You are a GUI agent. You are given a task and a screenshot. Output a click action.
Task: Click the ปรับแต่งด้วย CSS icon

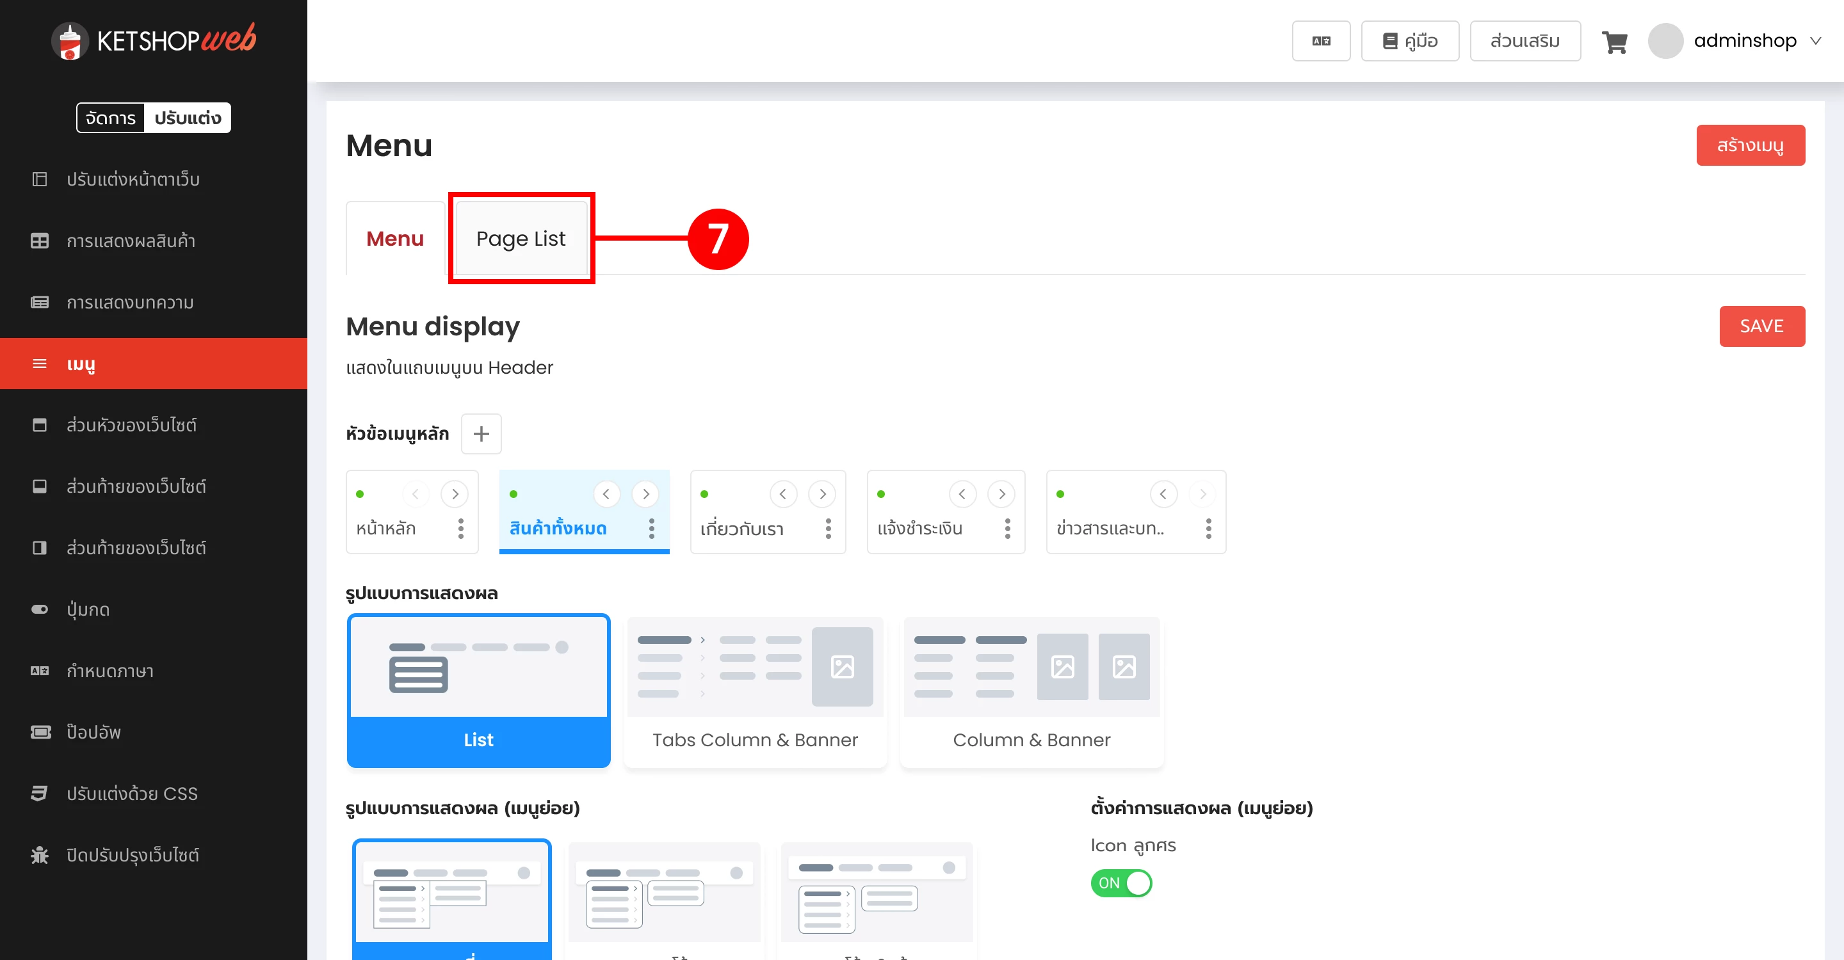[39, 794]
